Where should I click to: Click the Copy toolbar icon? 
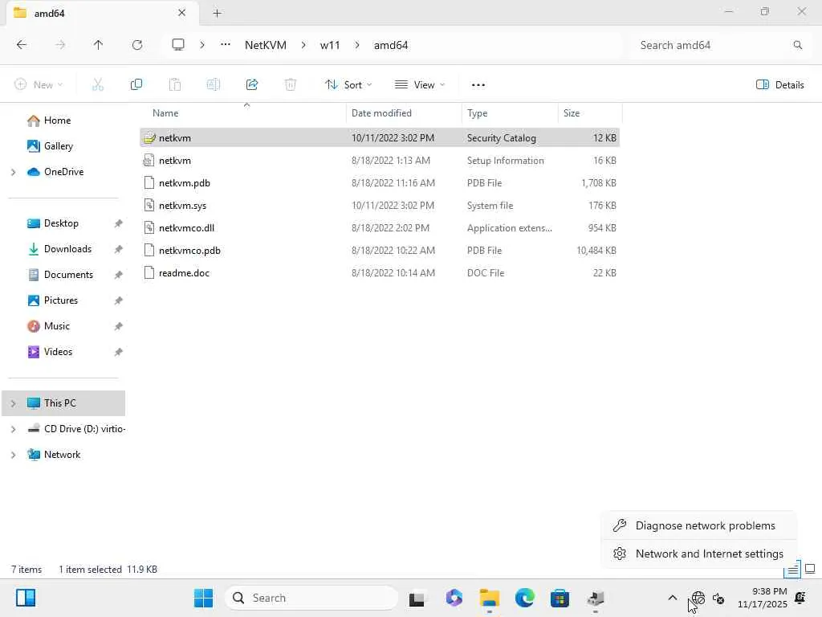coord(136,84)
